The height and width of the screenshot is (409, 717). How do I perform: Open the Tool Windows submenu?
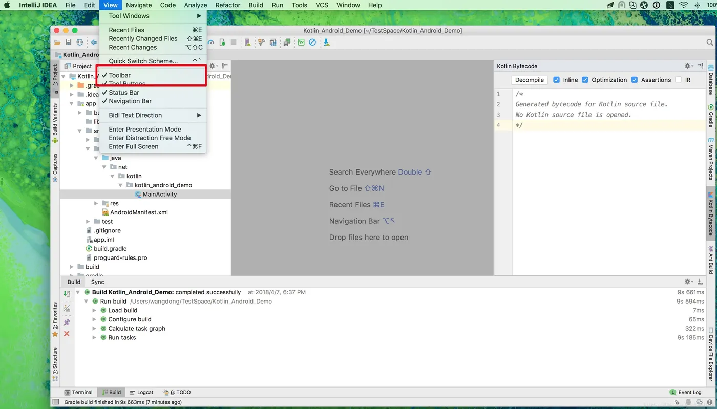(x=153, y=16)
